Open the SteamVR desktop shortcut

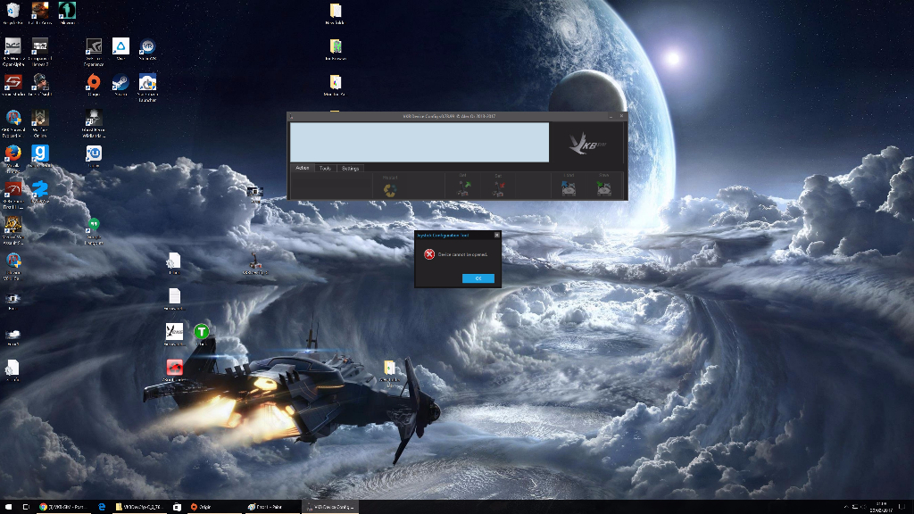pos(147,47)
